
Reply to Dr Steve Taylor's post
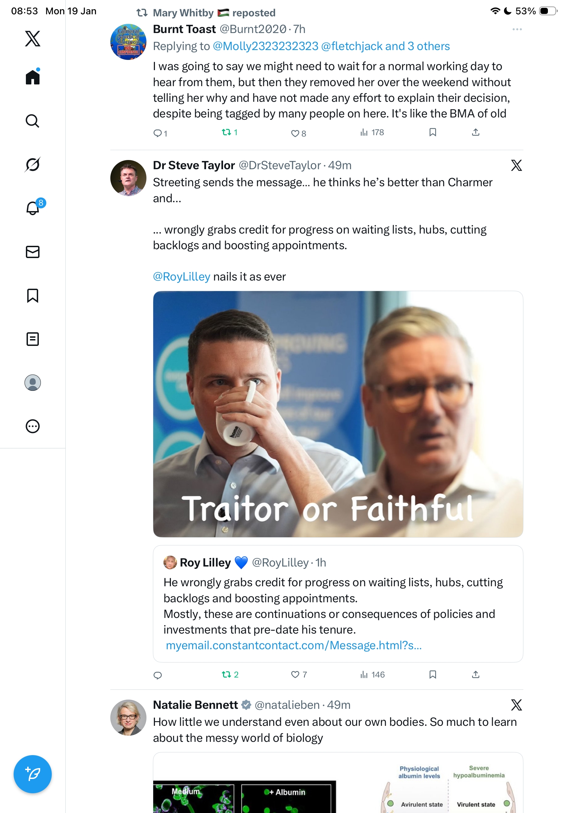(158, 675)
